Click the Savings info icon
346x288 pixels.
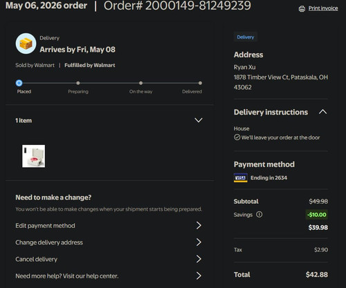tap(259, 215)
